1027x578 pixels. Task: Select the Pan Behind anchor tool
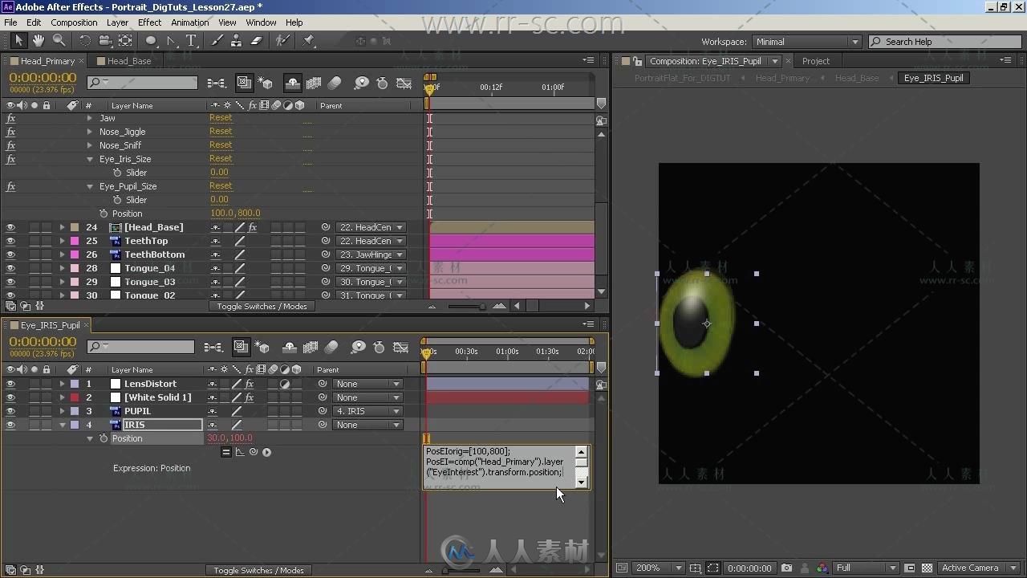point(125,41)
